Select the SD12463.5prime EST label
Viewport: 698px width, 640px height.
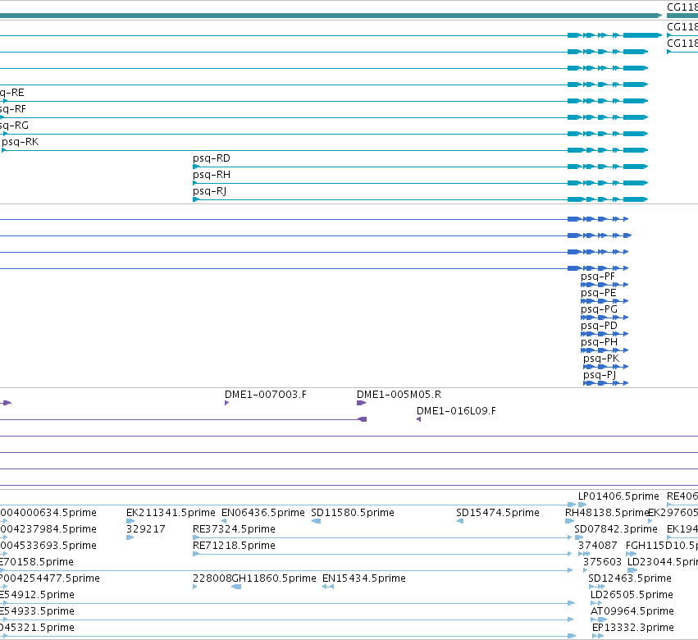click(x=629, y=578)
